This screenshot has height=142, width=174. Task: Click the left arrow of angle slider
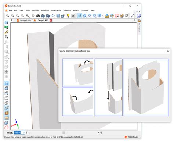pyautogui.click(x=29, y=132)
